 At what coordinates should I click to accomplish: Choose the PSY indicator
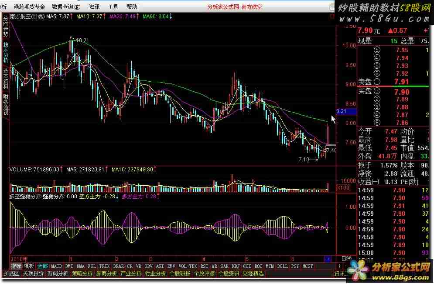295,266
